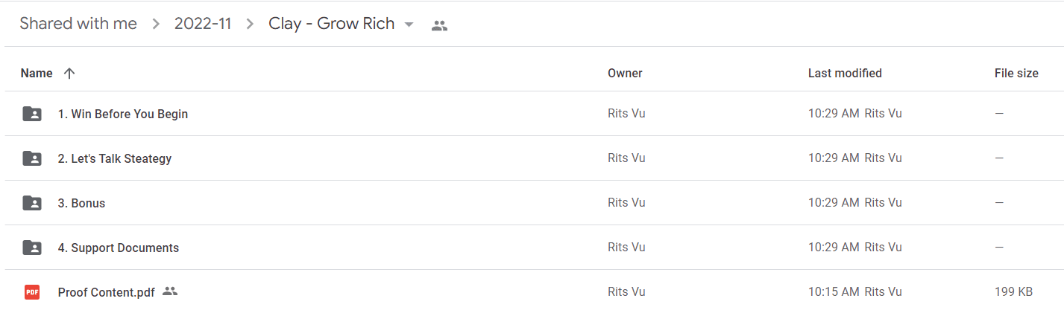The image size is (1064, 310).
Task: Select the Proof Content.pdf file
Action: point(534,291)
